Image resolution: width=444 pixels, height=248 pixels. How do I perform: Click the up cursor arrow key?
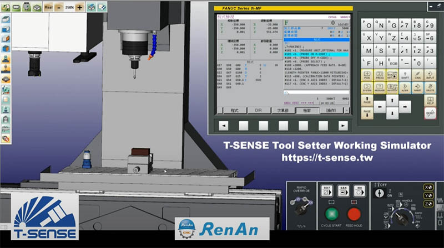click(392, 101)
